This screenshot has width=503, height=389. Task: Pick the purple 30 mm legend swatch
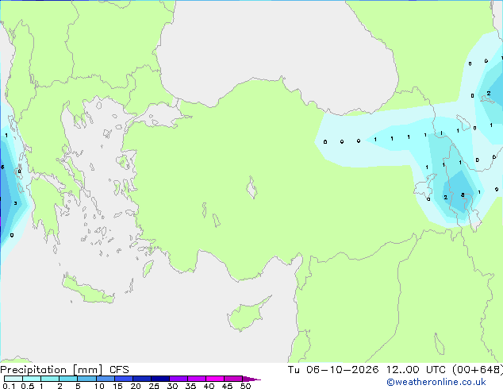point(179,379)
